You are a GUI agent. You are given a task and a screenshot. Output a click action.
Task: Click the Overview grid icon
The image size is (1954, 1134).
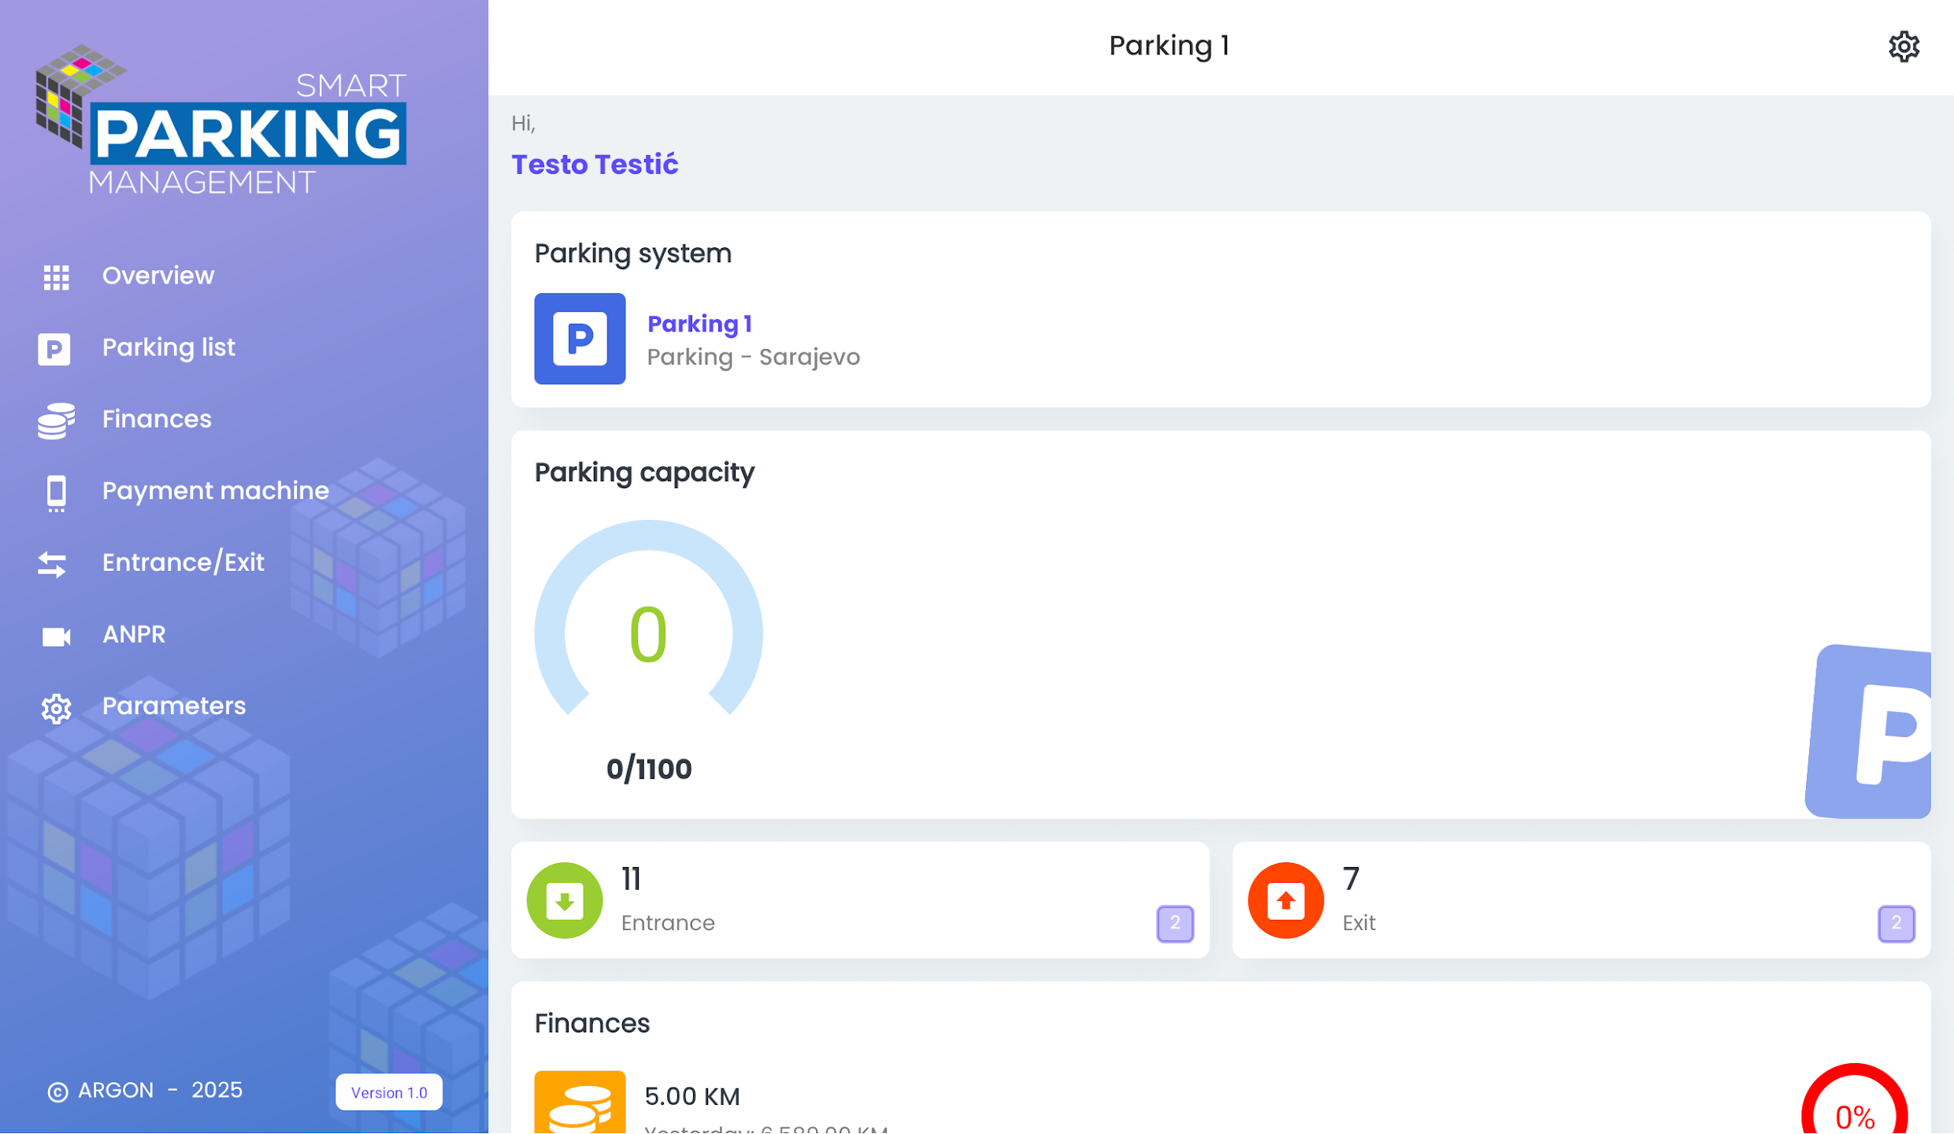tap(56, 276)
